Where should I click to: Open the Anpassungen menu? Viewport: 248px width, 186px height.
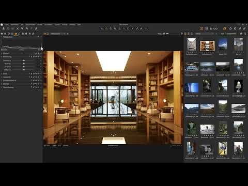tap(30, 25)
